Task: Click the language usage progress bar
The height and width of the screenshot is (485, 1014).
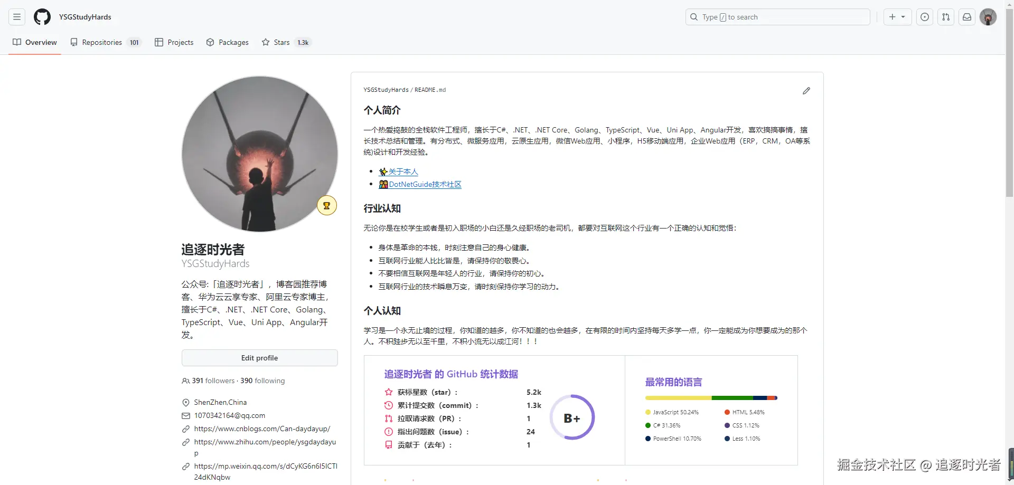Action: (711, 398)
